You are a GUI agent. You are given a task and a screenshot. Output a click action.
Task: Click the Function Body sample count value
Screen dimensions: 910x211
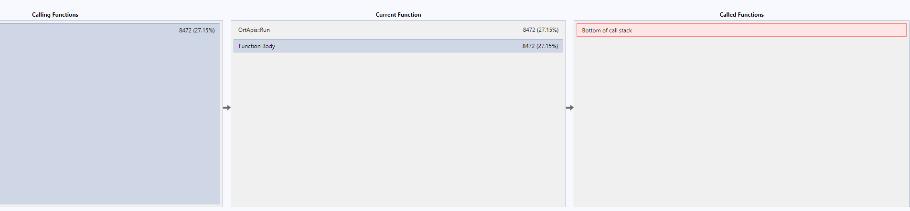click(x=540, y=46)
